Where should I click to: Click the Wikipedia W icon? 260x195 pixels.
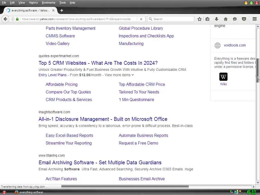click(x=223, y=77)
